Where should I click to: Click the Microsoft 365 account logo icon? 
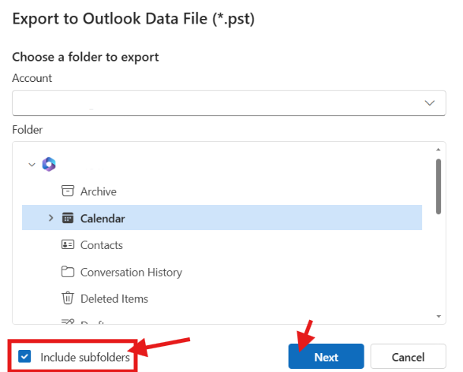pyautogui.click(x=49, y=164)
